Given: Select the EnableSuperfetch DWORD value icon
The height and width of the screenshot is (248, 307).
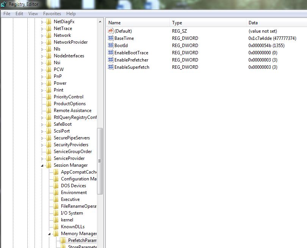Looking at the screenshot, I should pyautogui.click(x=110, y=67).
